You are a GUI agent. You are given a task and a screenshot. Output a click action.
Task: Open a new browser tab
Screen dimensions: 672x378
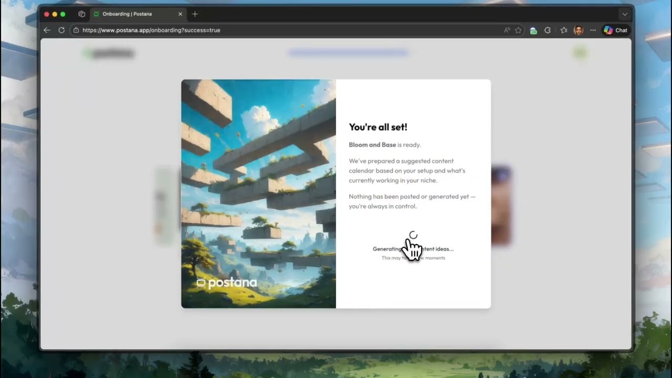tap(195, 14)
